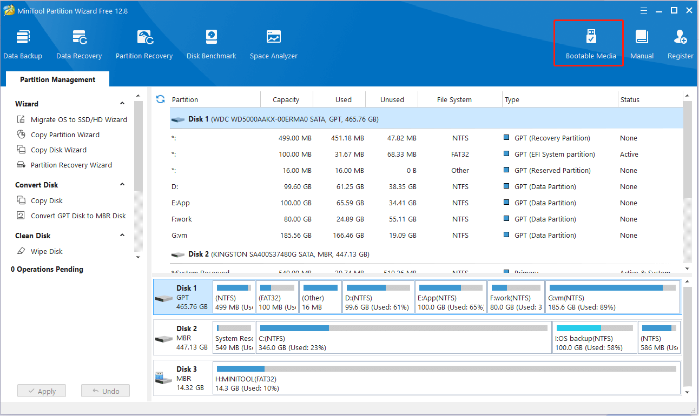This screenshot has height=416, width=699.
Task: Select partition D: row in list
Action: click(426, 186)
